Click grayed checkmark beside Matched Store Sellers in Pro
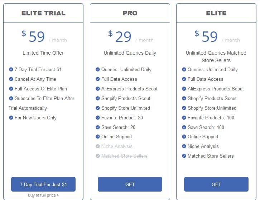260x203 pixels. tap(98, 156)
